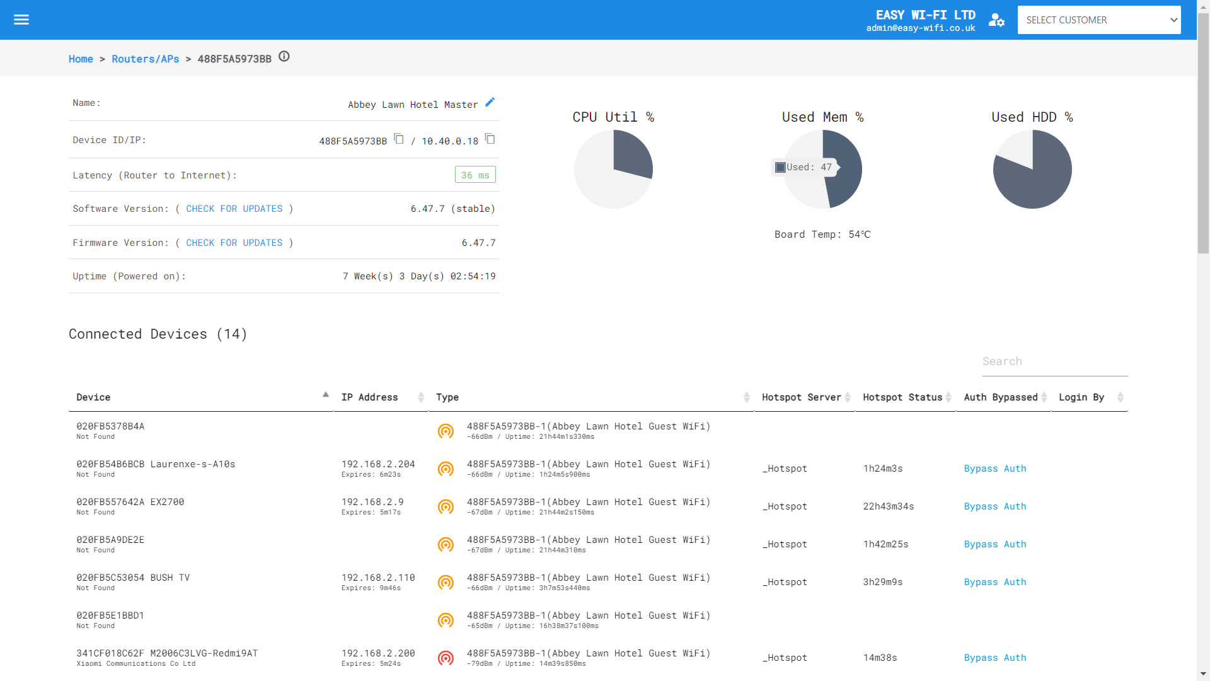1210x681 pixels.
Task: Check for updates on Firmware Version
Action: click(234, 243)
